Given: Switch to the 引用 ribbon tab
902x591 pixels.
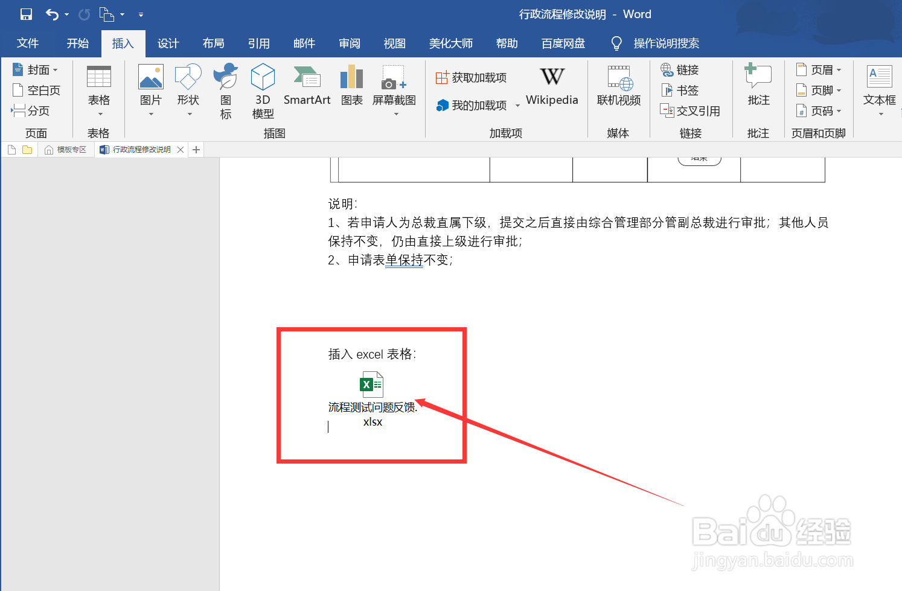Looking at the screenshot, I should click(259, 43).
